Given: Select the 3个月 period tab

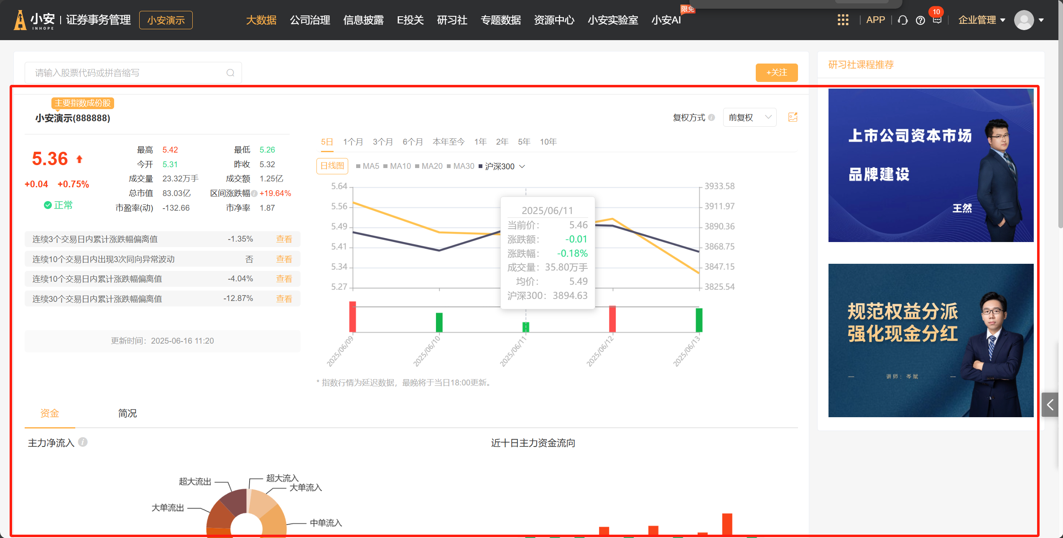Looking at the screenshot, I should tap(383, 142).
